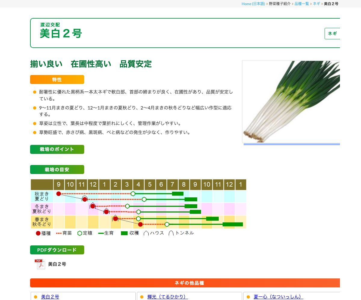Screen dimensions: 361x300
Task: Click the green hexagon 定植 legend icon
Action: click(80, 233)
